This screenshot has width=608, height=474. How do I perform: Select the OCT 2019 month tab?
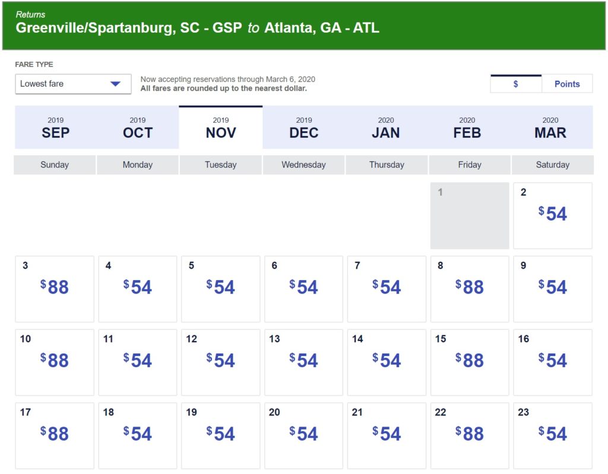pyautogui.click(x=138, y=128)
